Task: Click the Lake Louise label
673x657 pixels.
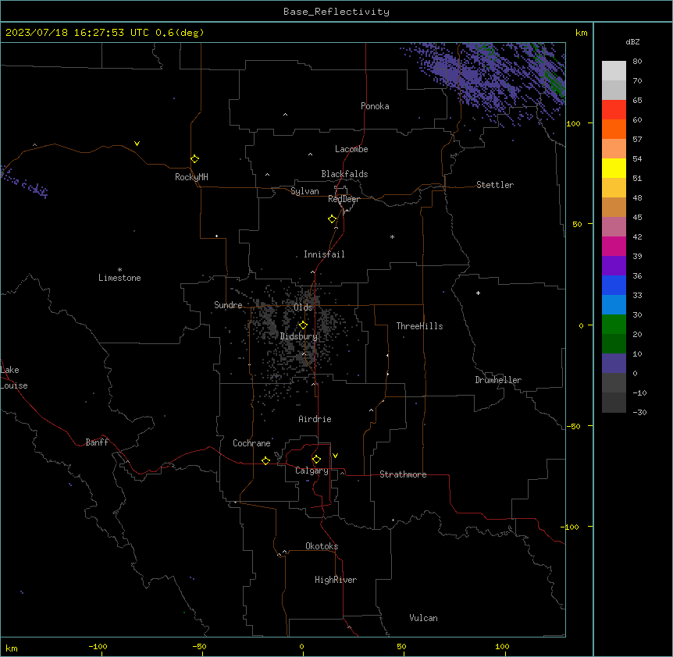Action: (x=14, y=378)
